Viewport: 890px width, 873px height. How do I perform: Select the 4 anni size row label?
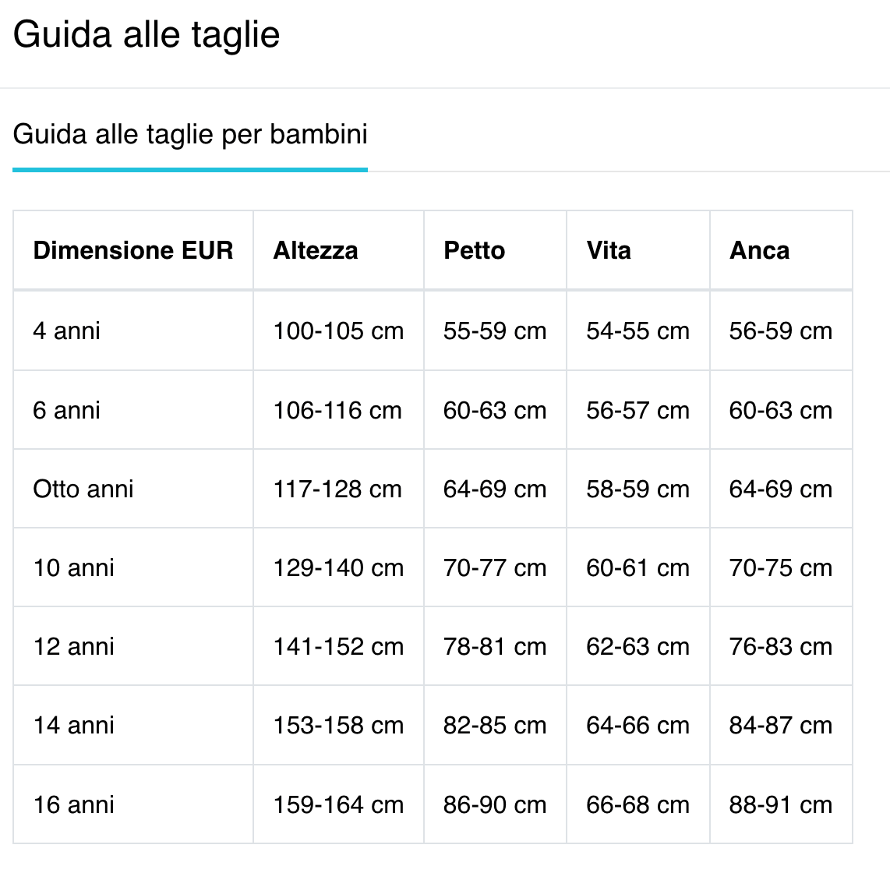click(67, 330)
